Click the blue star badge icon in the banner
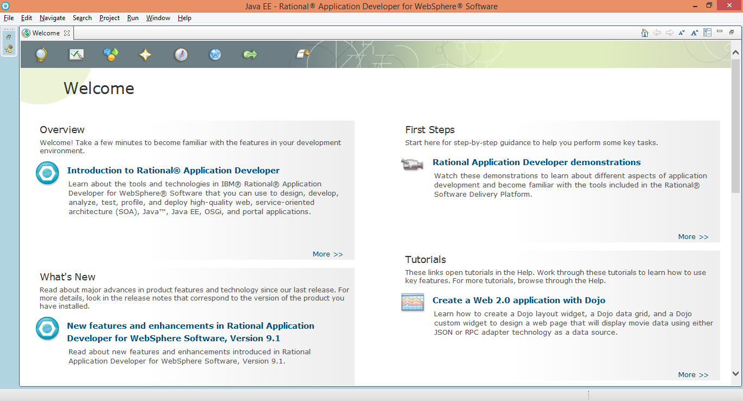Screen dimensions: 743x401 tap(215, 54)
